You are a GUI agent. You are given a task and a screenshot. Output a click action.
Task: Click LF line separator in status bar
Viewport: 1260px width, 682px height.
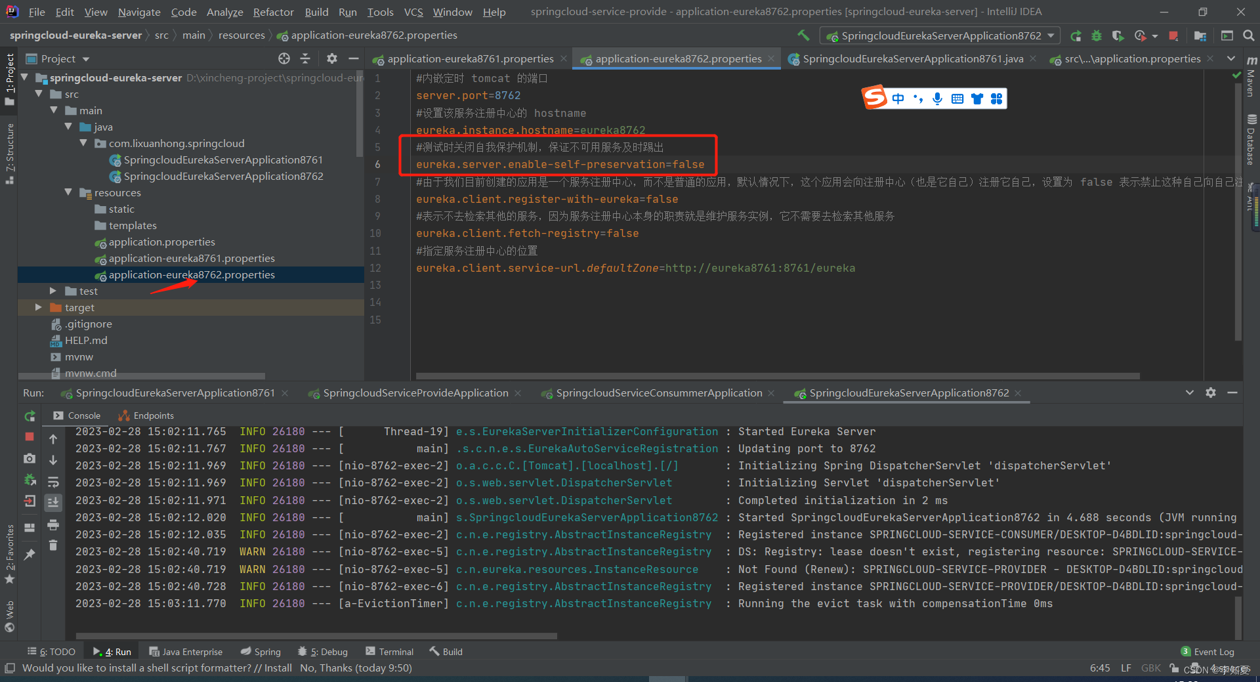(1126, 668)
